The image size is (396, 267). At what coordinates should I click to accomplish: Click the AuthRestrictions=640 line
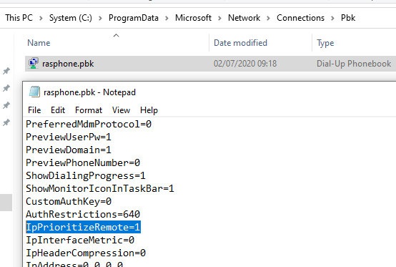pyautogui.click(x=83, y=215)
